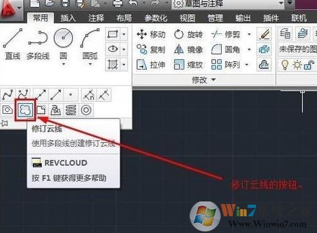Select the hatch fill tool
317x233 pixels.
pos(113,64)
